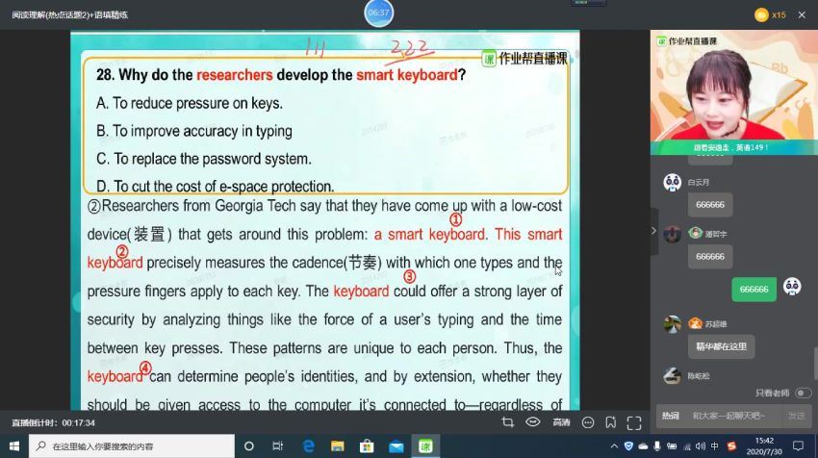
Task: Click 潘哲宇's avatar in chat
Action: click(672, 234)
